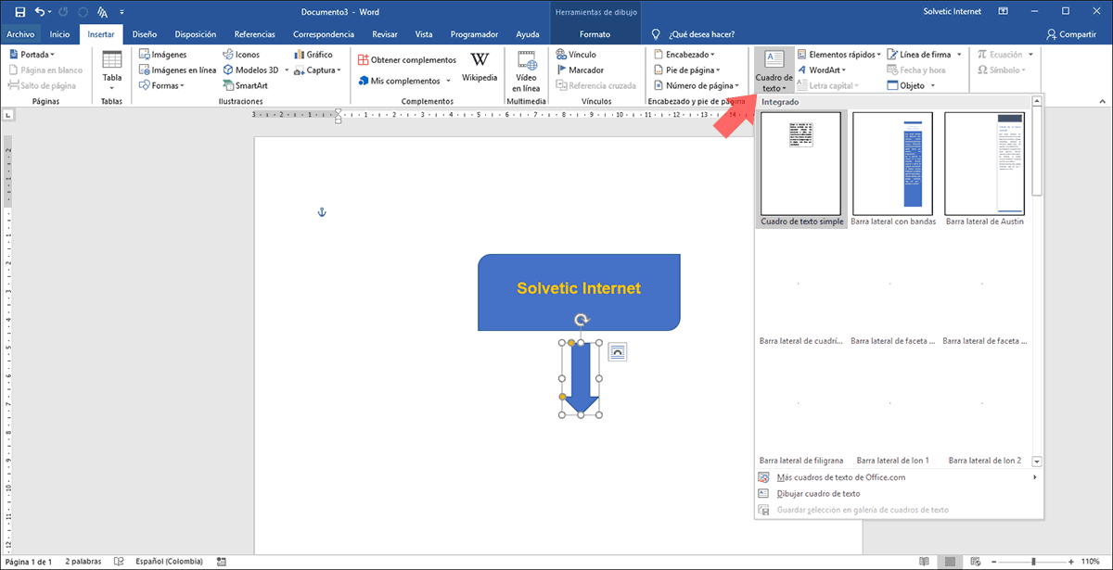The width and height of the screenshot is (1113, 570).
Task: Switch to the Diseño tab
Action: pos(144,34)
